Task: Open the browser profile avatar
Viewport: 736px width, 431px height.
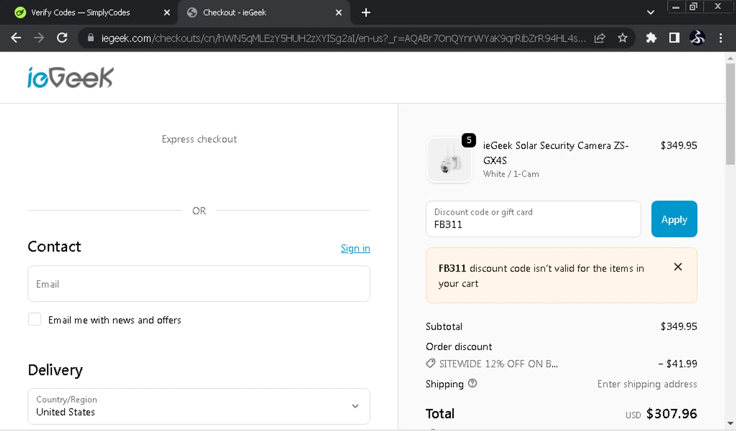Action: click(x=697, y=38)
